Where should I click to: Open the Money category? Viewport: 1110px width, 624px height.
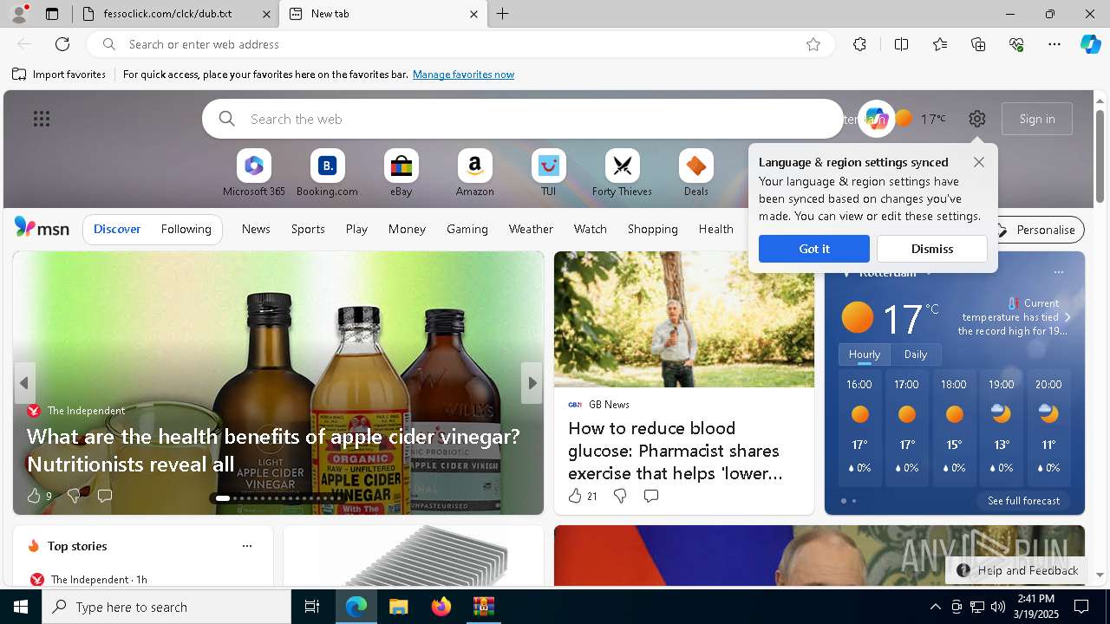click(407, 229)
